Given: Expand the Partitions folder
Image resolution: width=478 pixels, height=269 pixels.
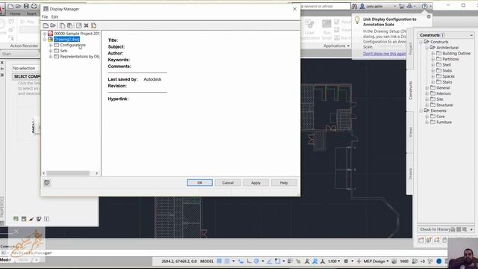Looking at the screenshot, I should [433, 59].
